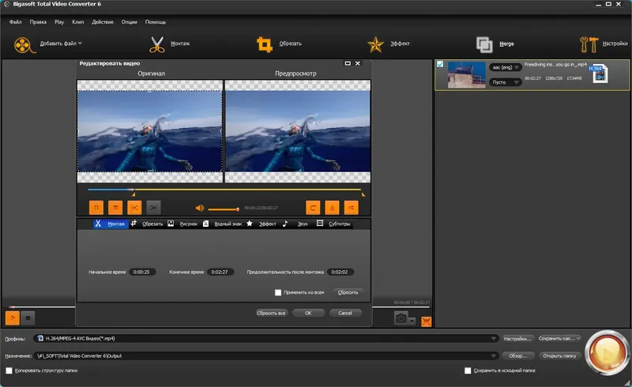Viewport: 632px width, 387px height.
Task: Open the Действие menu
Action: click(103, 22)
